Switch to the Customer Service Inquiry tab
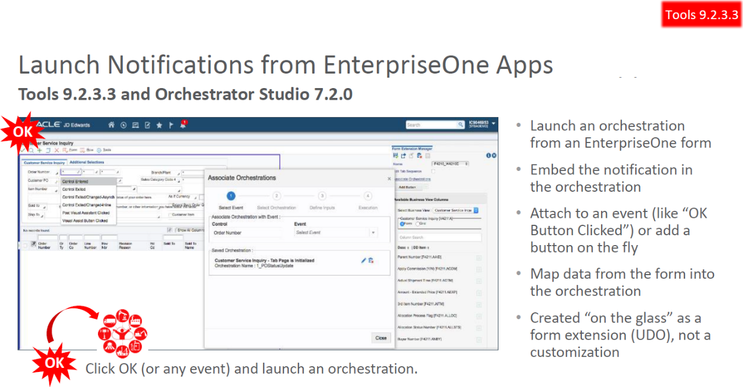The height and width of the screenshot is (387, 743). [x=44, y=163]
